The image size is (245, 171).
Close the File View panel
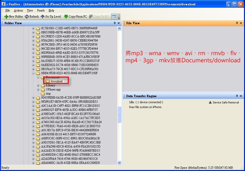[x=241, y=24]
